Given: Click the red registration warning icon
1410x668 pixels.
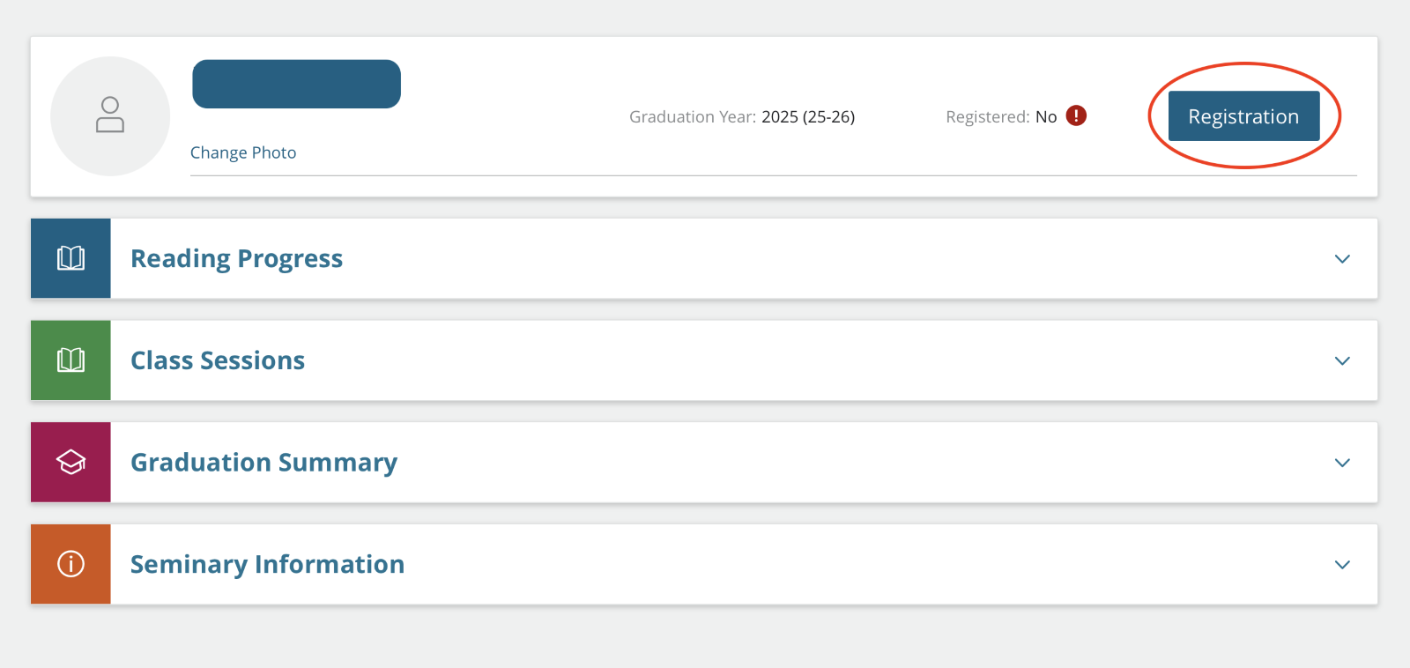Looking at the screenshot, I should 1076,115.
